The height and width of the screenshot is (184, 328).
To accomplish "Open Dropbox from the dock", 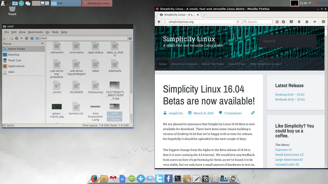I will click(150, 179).
